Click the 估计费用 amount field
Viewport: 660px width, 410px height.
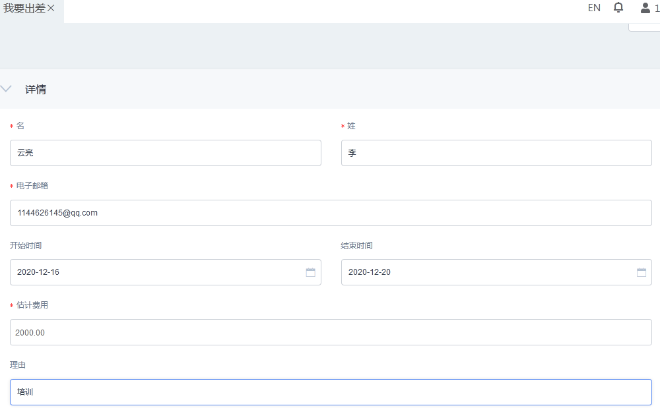[x=330, y=332]
